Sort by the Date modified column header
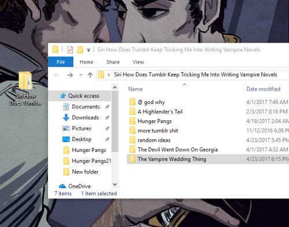The height and width of the screenshot is (227, 289). click(x=263, y=89)
